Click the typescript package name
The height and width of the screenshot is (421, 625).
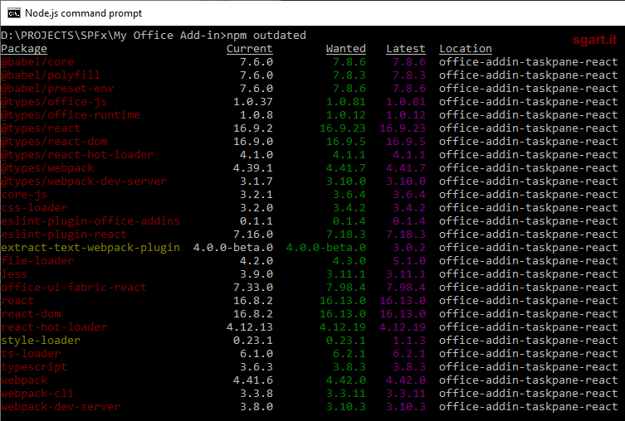34,367
